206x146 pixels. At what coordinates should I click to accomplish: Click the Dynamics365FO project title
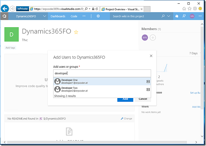point(46,31)
